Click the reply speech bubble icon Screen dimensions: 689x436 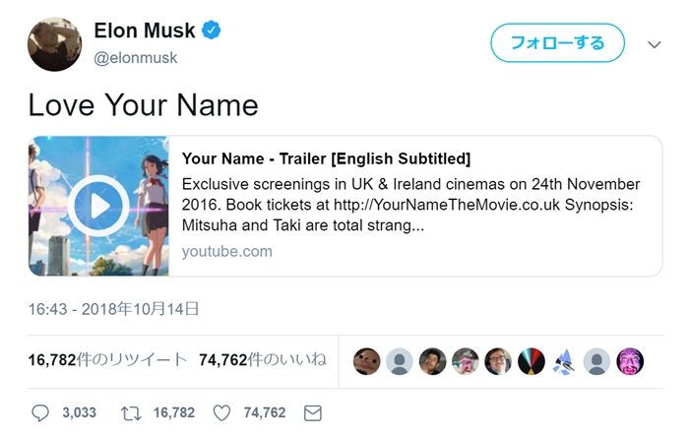click(x=40, y=412)
